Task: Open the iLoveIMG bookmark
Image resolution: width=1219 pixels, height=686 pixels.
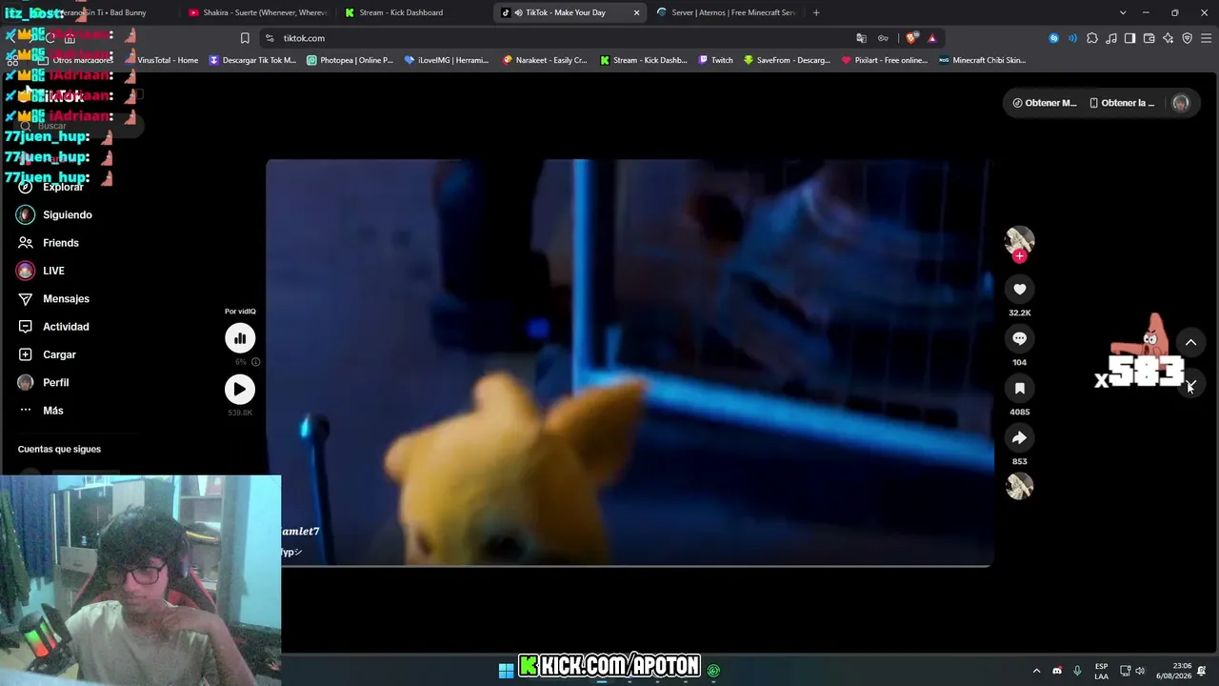Action: (x=447, y=60)
